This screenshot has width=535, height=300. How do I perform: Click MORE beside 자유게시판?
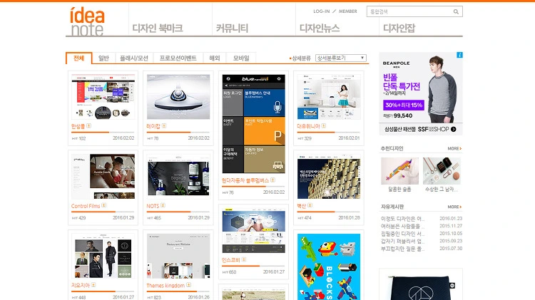(x=454, y=207)
